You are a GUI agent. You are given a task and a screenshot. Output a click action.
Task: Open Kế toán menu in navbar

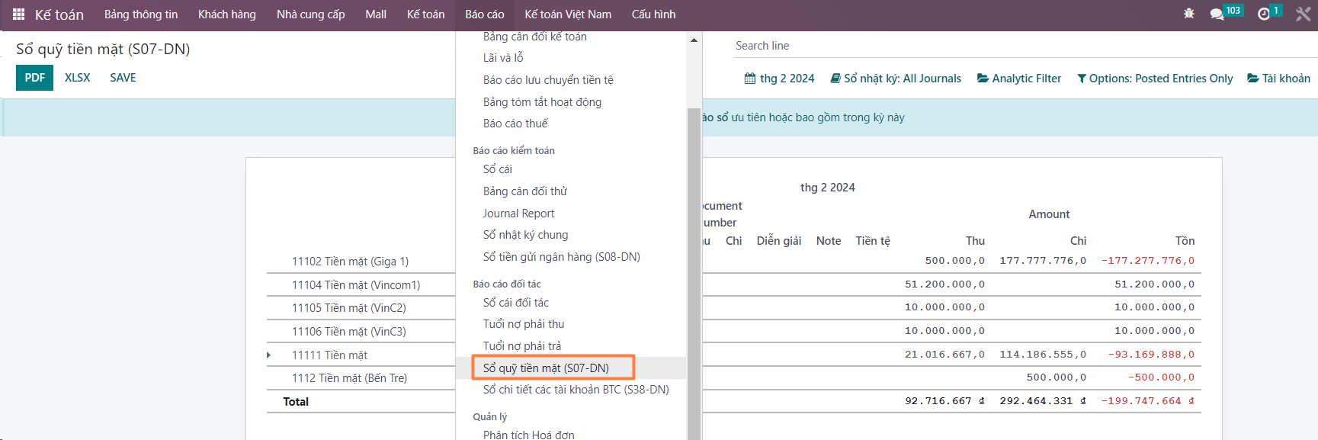point(425,14)
